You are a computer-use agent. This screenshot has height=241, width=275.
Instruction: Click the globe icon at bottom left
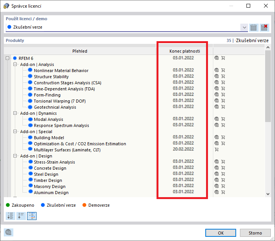click(x=8, y=232)
